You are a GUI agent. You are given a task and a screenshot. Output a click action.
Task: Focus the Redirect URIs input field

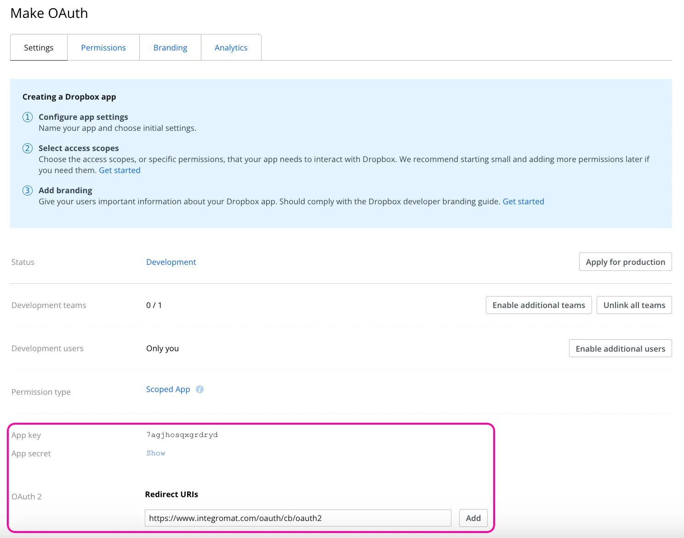pyautogui.click(x=298, y=518)
